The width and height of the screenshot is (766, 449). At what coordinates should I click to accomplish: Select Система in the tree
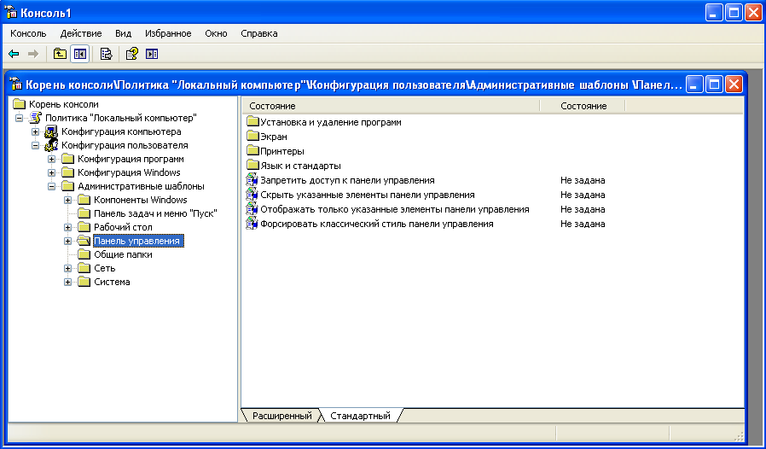(112, 283)
